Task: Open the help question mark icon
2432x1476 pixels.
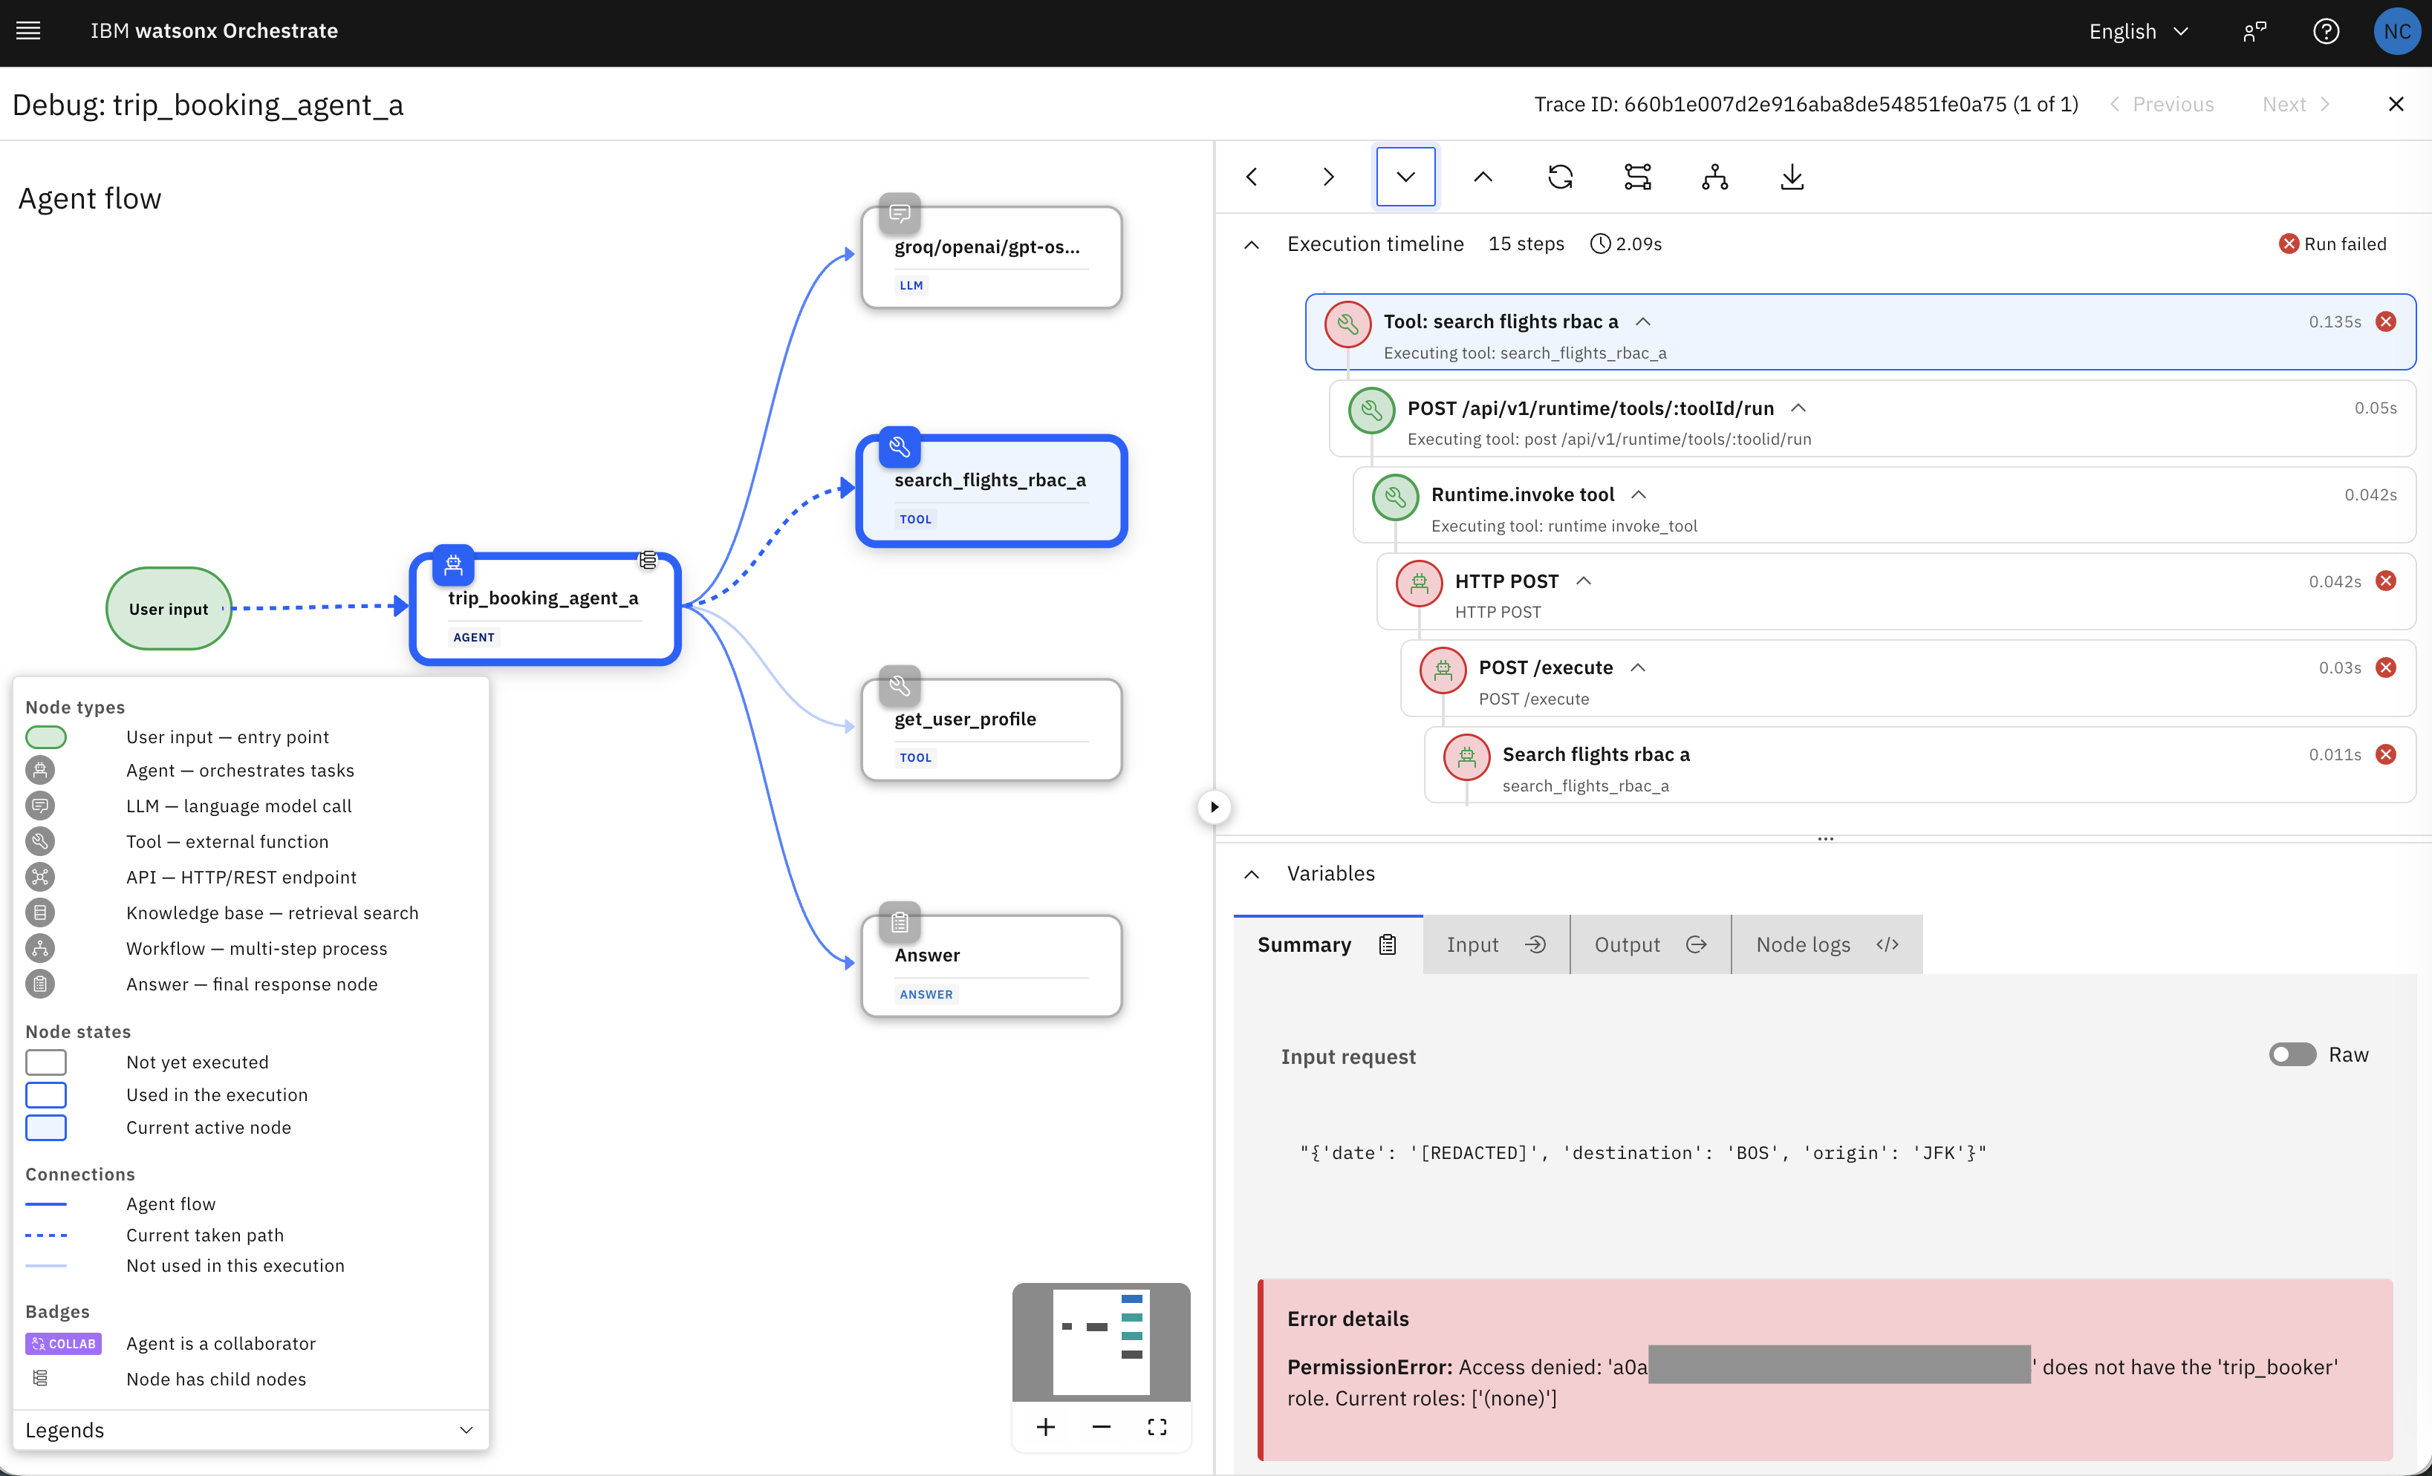Action: [2325, 30]
